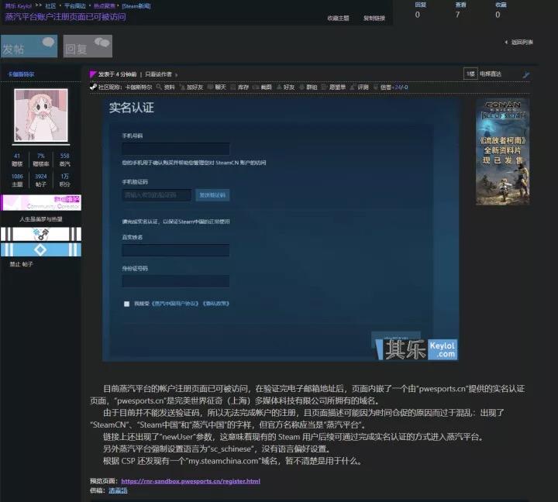This screenshot has width=558, height=502.
Task: Click the Steam logo beside 社区昵称
Action: [93, 87]
